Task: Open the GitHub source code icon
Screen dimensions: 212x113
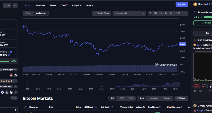Action: pos(16,75)
